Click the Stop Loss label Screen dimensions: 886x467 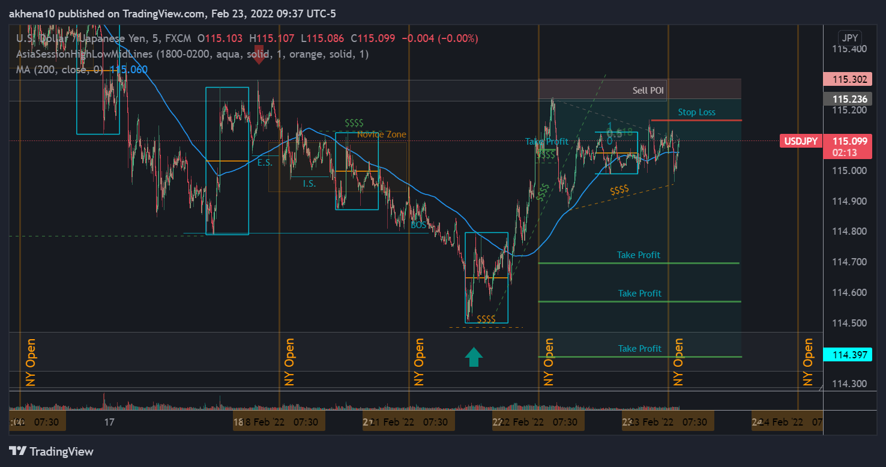697,112
